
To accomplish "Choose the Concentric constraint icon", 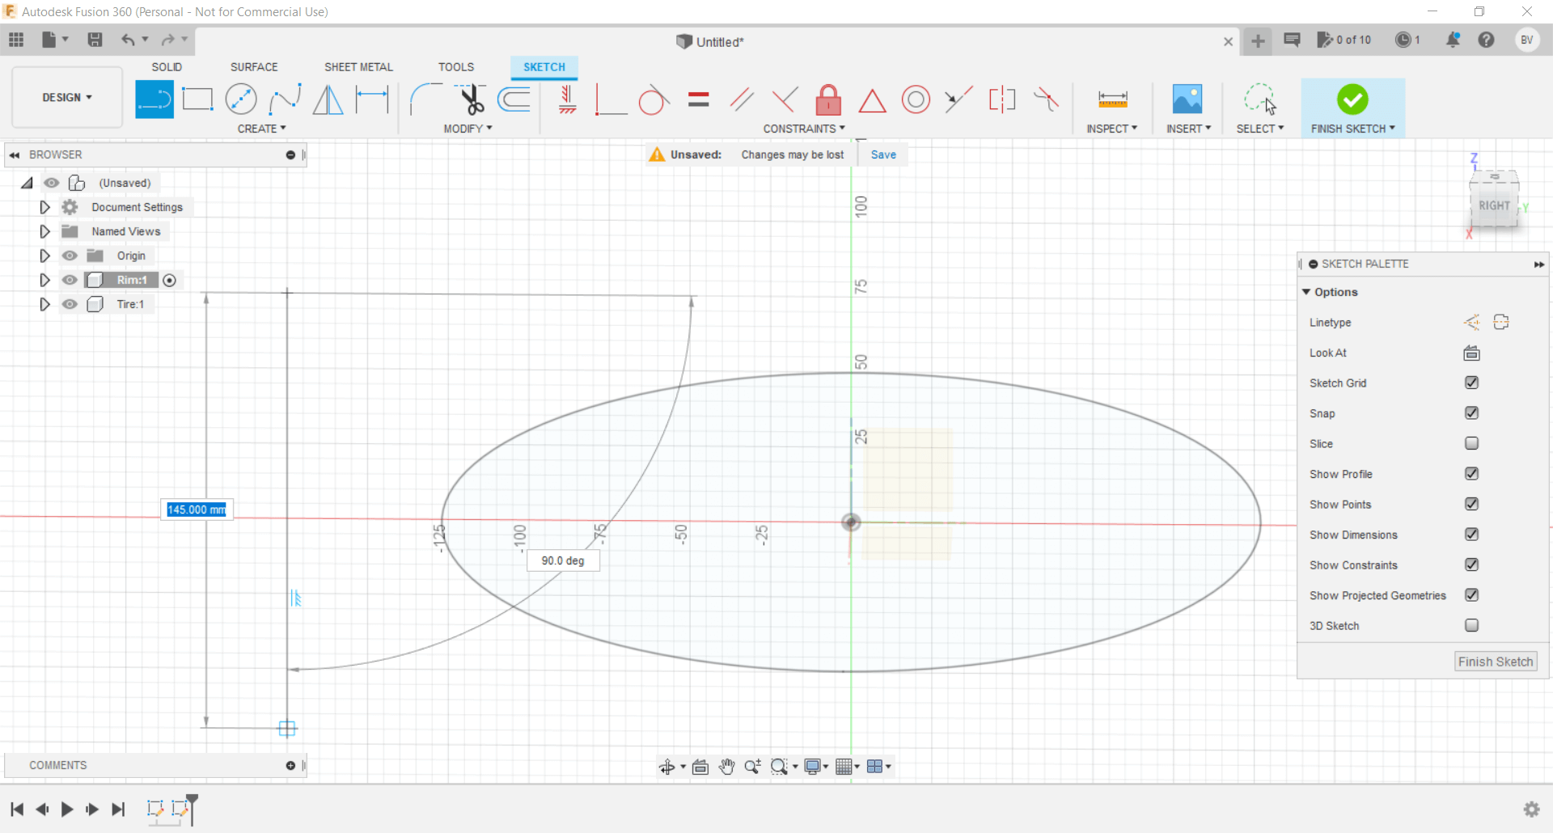I will point(916,100).
